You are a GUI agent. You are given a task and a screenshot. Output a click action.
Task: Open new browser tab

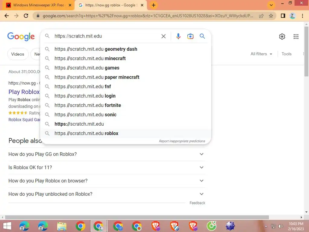(x=154, y=5)
